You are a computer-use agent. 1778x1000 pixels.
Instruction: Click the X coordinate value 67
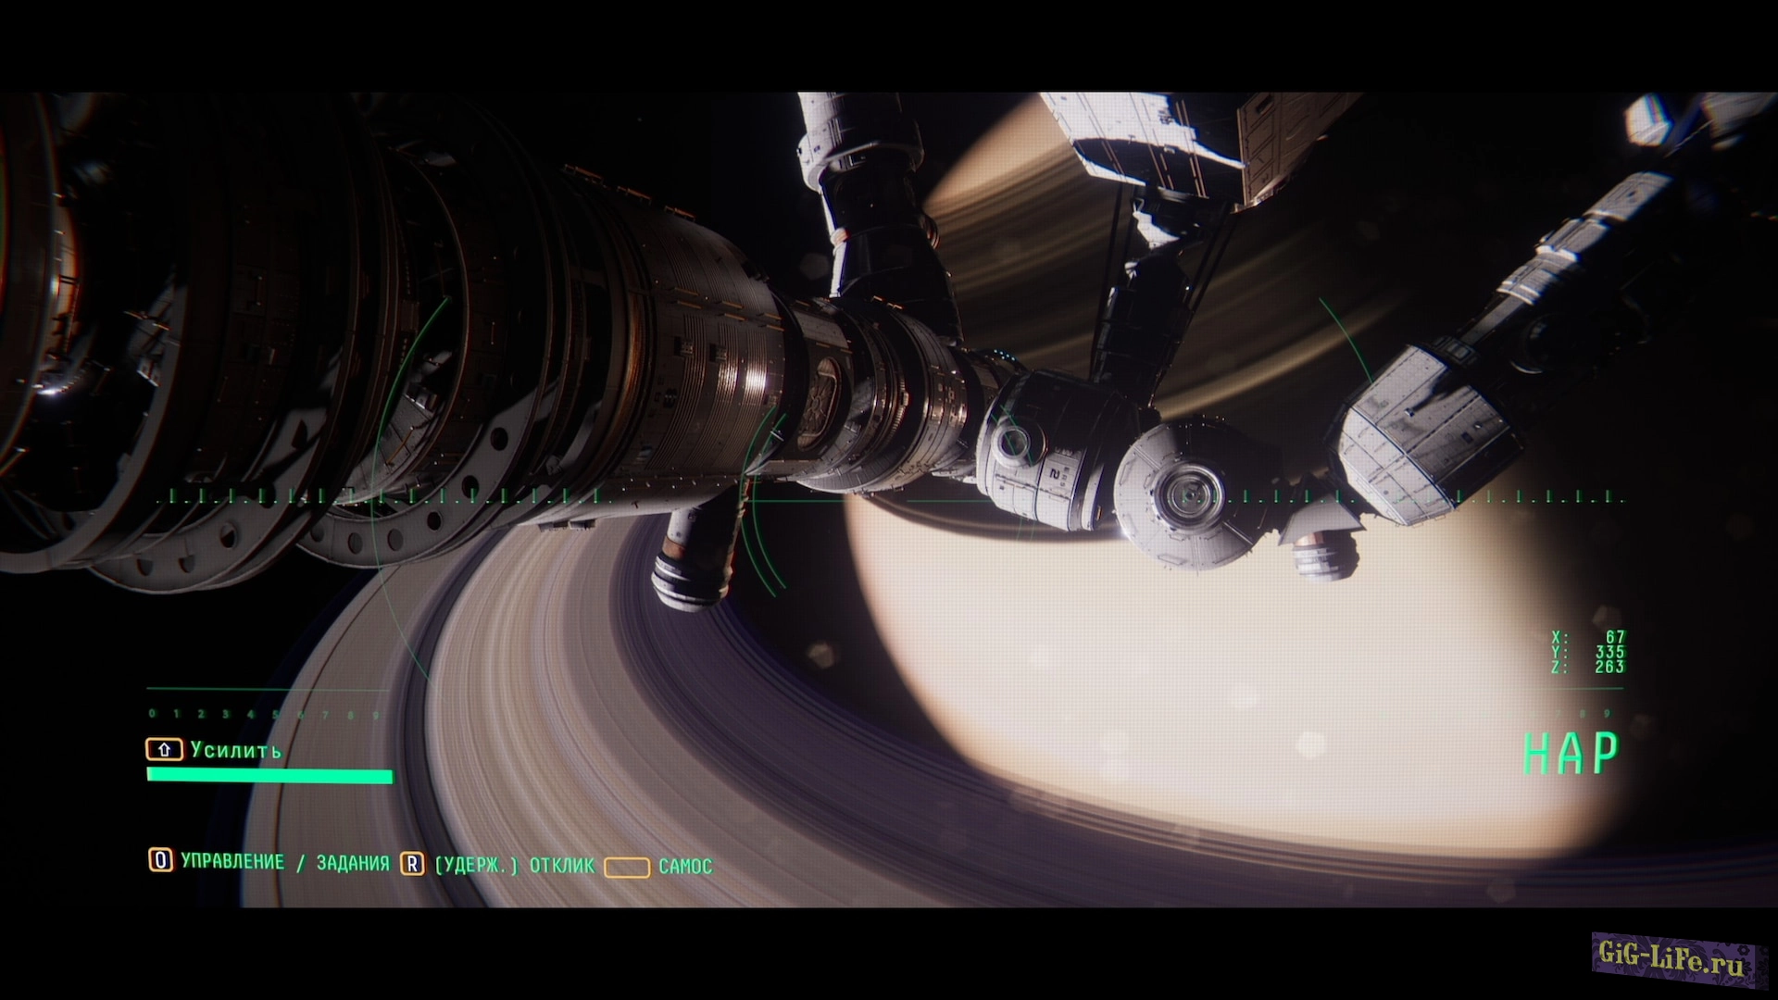pyautogui.click(x=1614, y=637)
